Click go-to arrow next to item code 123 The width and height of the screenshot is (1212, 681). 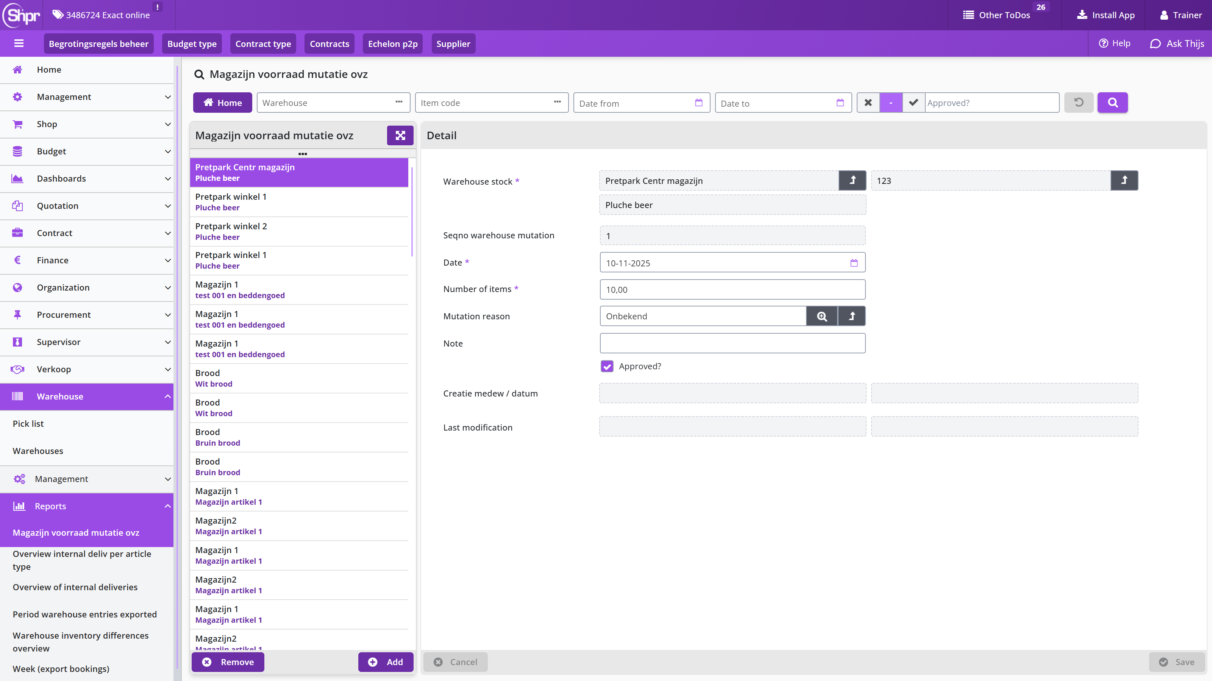(x=1125, y=180)
